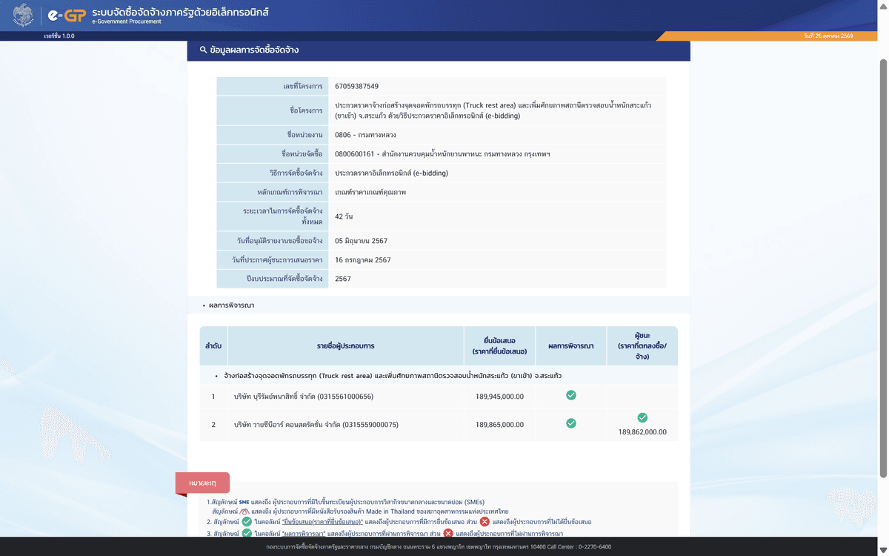Click the date วันที่ 26 ตุลาคม 2569 in the header
Viewport: 889px width, 556px height.
(x=828, y=36)
